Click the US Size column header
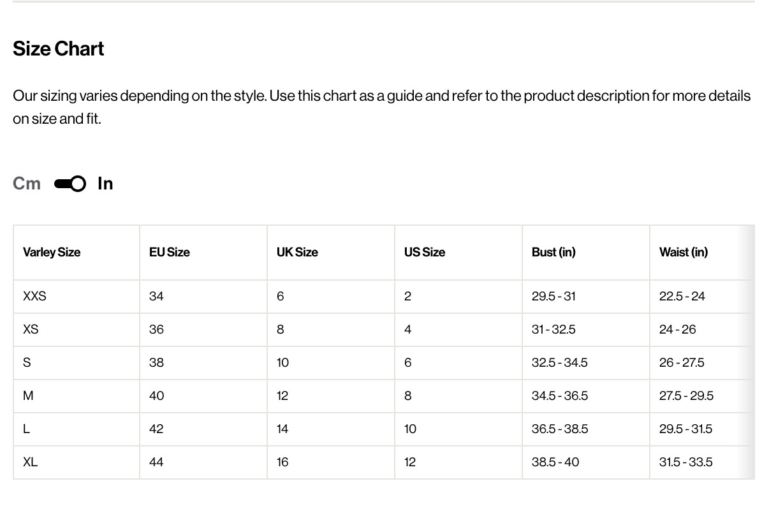This screenshot has width=769, height=509. 425,252
